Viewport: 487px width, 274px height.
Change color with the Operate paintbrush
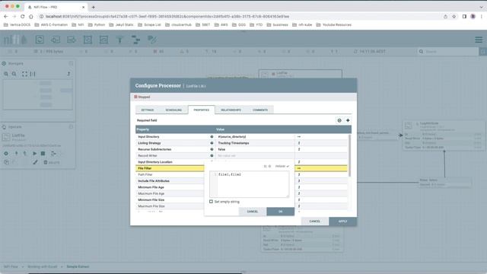tap(36, 162)
